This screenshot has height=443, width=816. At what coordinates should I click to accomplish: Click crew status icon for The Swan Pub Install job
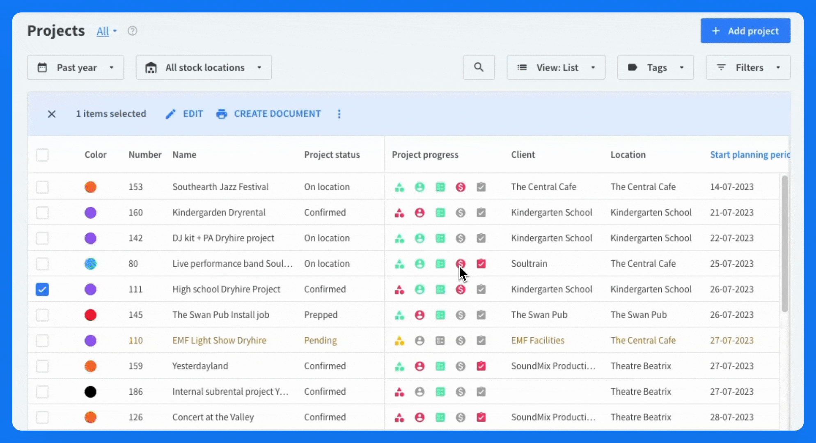coord(419,315)
